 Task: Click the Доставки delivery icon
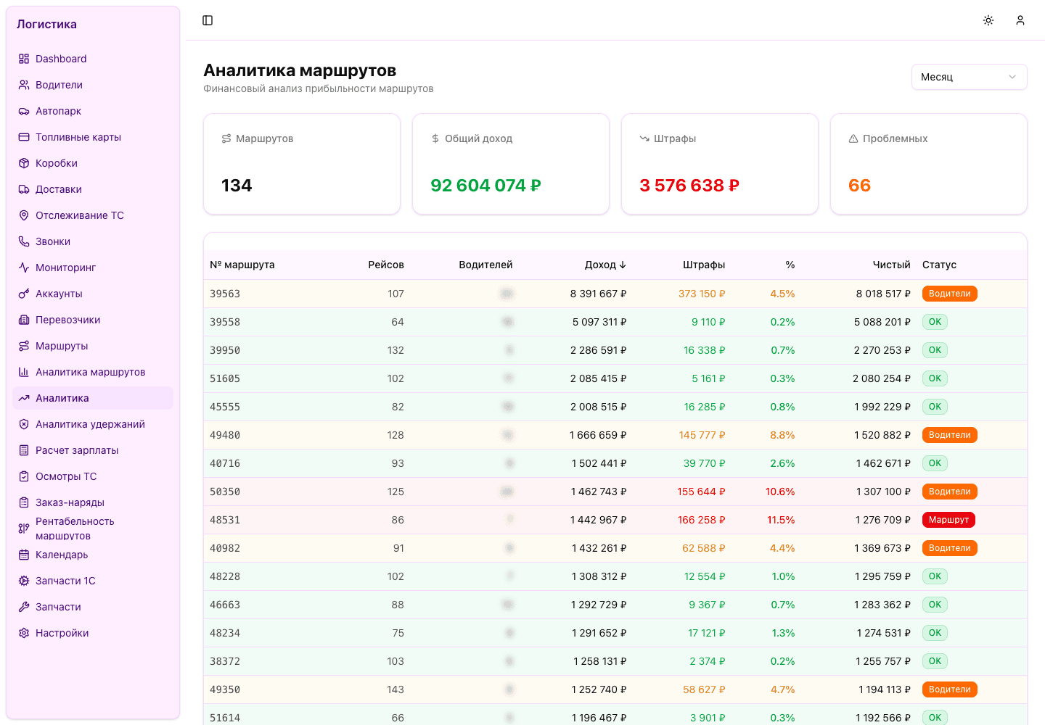(x=24, y=189)
